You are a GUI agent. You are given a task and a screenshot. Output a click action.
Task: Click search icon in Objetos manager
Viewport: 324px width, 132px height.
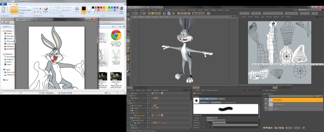184,90
